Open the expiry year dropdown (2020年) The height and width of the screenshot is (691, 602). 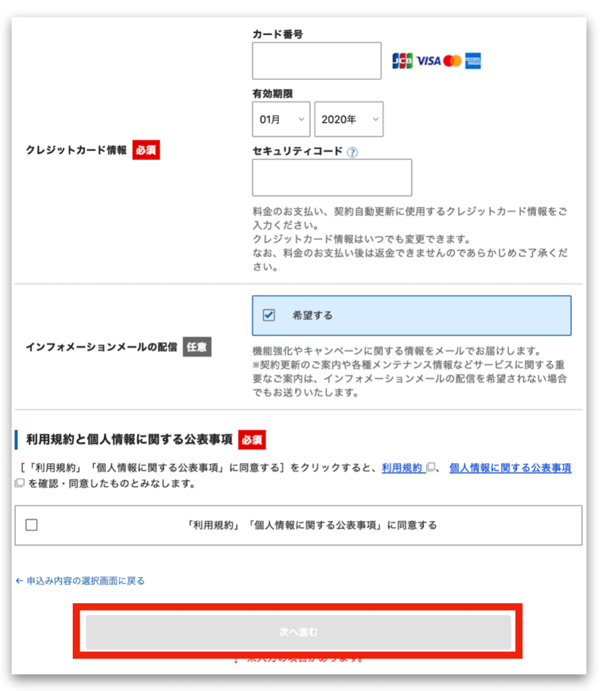(348, 119)
